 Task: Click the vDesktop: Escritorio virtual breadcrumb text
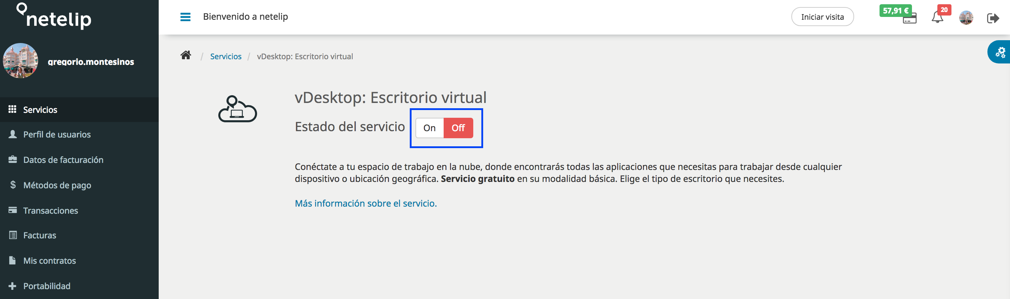coord(305,56)
